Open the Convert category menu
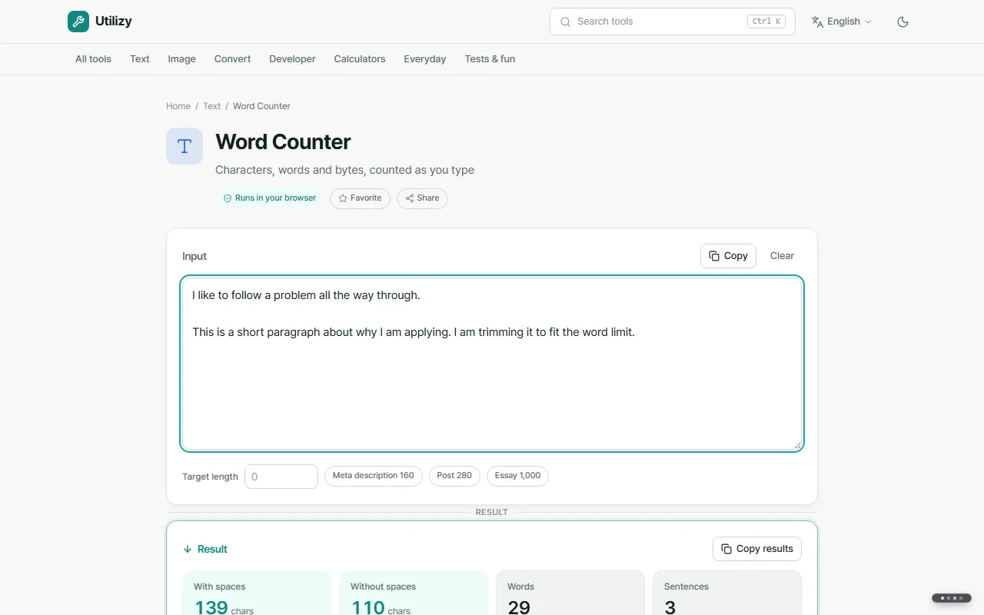The height and width of the screenshot is (615, 984). [x=233, y=59]
